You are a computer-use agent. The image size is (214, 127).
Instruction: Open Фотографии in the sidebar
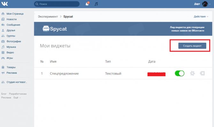[x=14, y=41]
